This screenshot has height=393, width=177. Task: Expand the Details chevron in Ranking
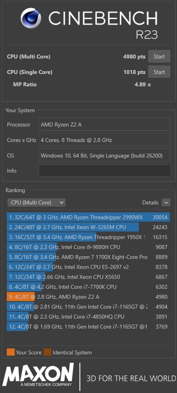pos(166,202)
